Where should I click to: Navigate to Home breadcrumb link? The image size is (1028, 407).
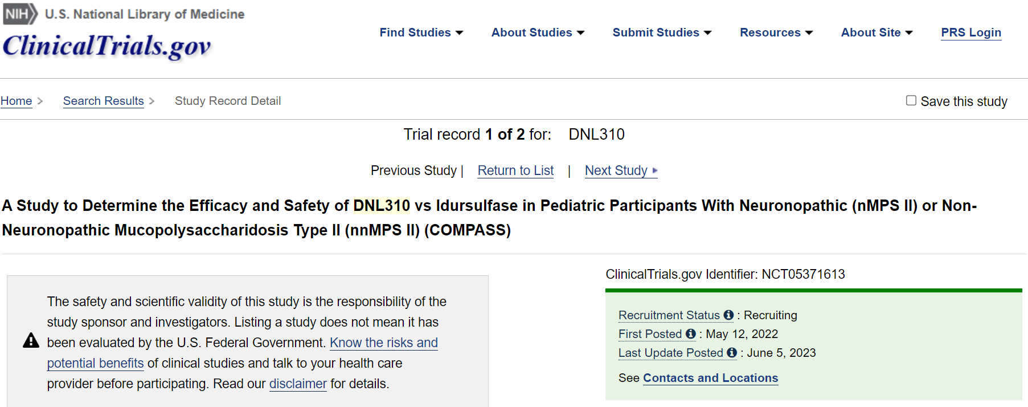(x=16, y=101)
